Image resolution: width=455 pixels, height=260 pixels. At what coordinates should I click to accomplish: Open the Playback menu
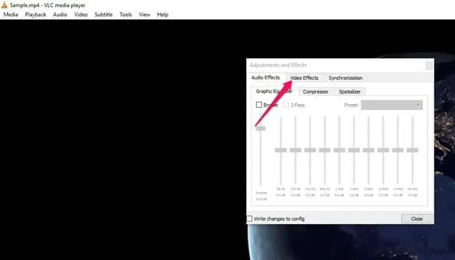pyautogui.click(x=36, y=14)
